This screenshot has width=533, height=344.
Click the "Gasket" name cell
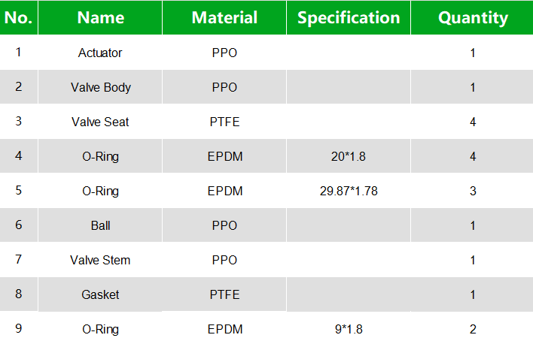coord(100,294)
